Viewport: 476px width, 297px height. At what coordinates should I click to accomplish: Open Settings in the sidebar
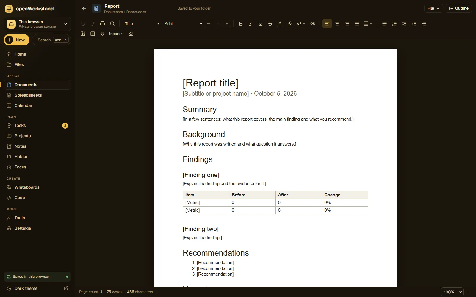coord(37,228)
